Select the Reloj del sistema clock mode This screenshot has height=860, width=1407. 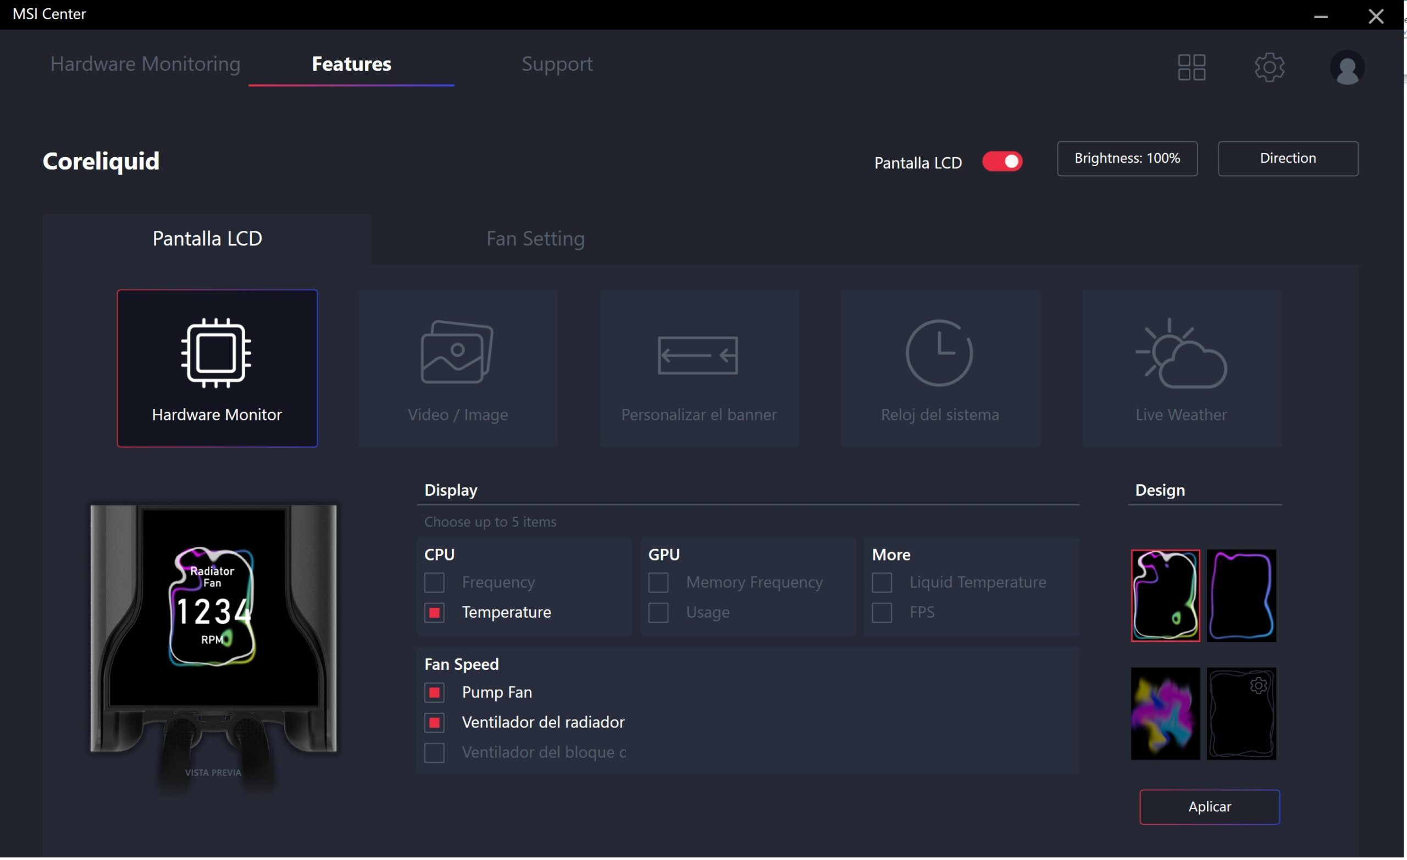(940, 368)
